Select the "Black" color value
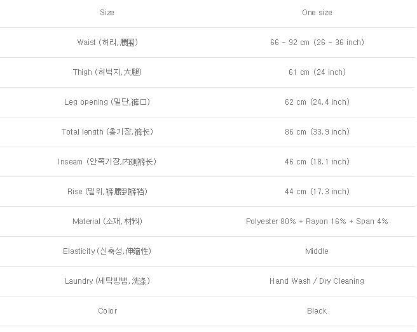The width and height of the screenshot is (417, 332). 317,311
